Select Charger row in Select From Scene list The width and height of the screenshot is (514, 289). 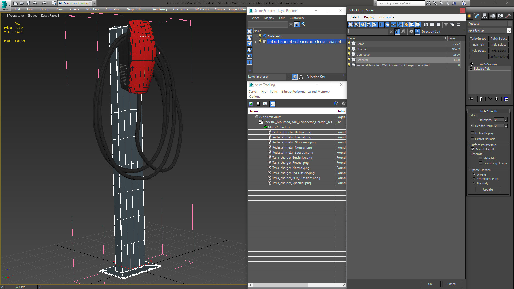(x=404, y=49)
